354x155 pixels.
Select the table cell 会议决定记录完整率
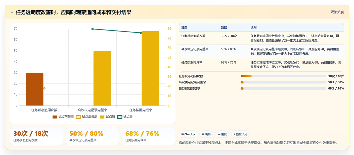pos(195,49)
